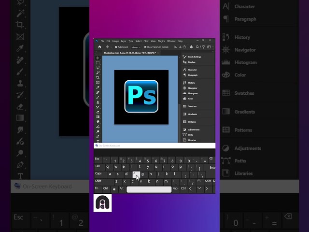This screenshot has width=309, height=232.
Task: Click the space bar key
Action: (x=149, y=189)
